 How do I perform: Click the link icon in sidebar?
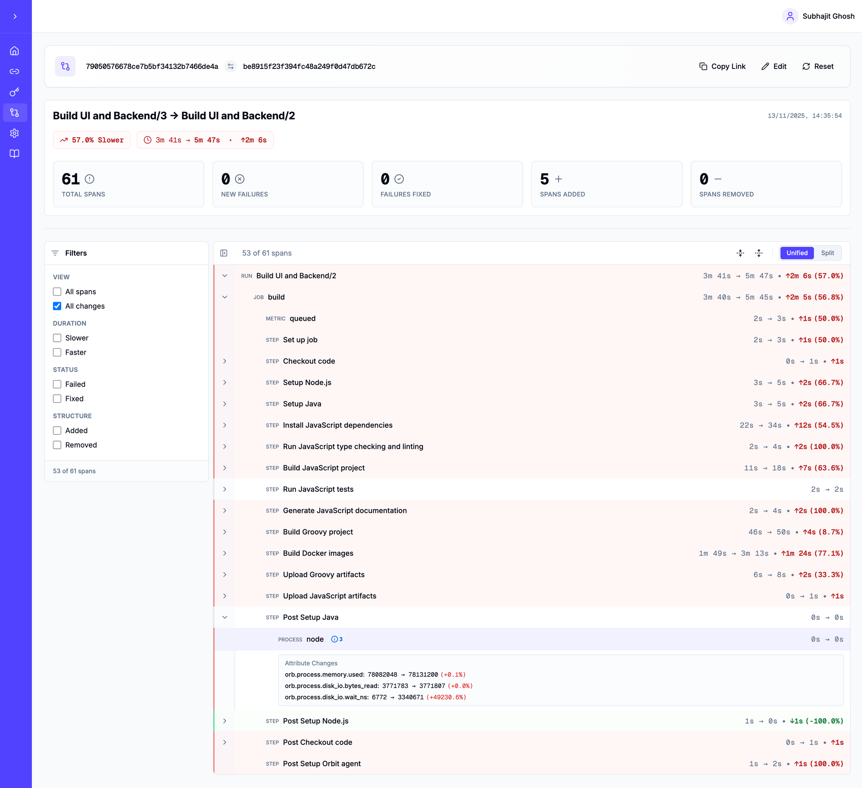[15, 72]
